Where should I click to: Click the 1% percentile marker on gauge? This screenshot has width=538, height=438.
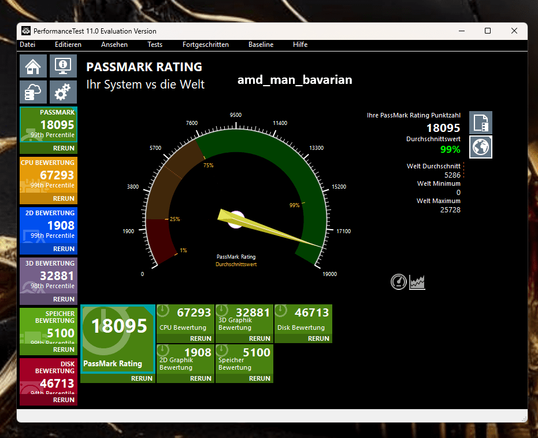coord(183,251)
